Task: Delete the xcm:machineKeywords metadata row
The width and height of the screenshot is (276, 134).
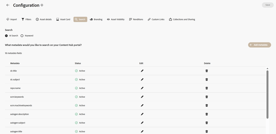Action: click(x=207, y=105)
